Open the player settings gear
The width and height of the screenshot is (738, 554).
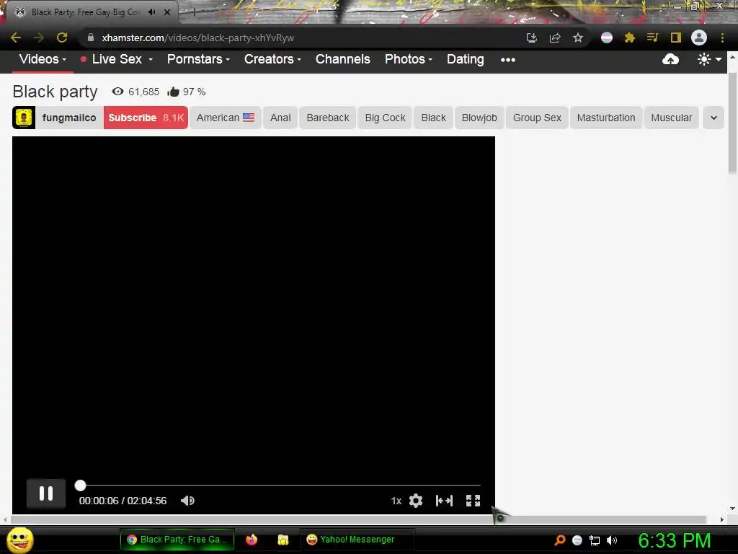416,501
